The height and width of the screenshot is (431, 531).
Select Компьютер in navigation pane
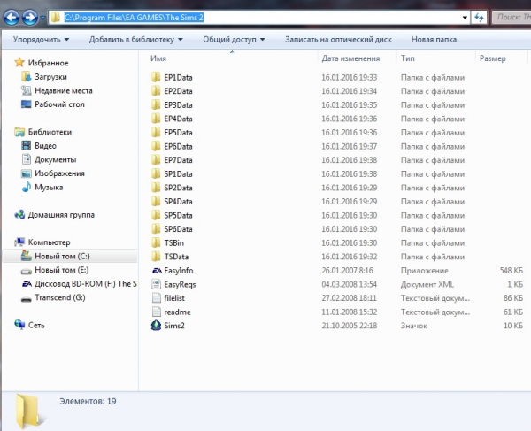click(42, 242)
